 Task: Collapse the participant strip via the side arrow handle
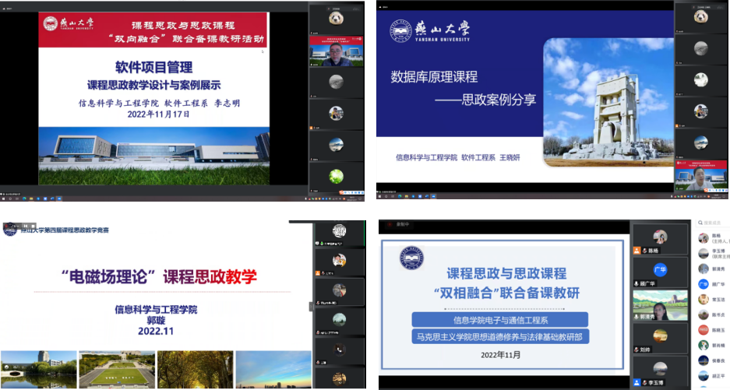point(312,306)
